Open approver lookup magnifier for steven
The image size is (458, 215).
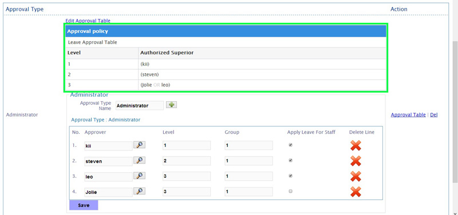[x=139, y=160]
